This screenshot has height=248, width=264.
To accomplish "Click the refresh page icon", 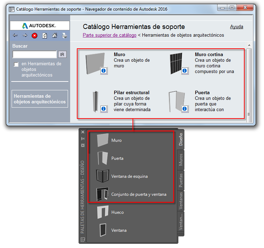I will click(x=45, y=36).
